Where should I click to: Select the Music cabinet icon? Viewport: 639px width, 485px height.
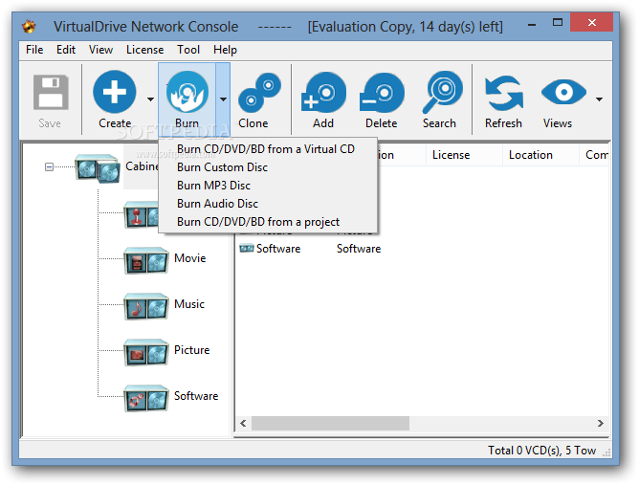point(146,306)
